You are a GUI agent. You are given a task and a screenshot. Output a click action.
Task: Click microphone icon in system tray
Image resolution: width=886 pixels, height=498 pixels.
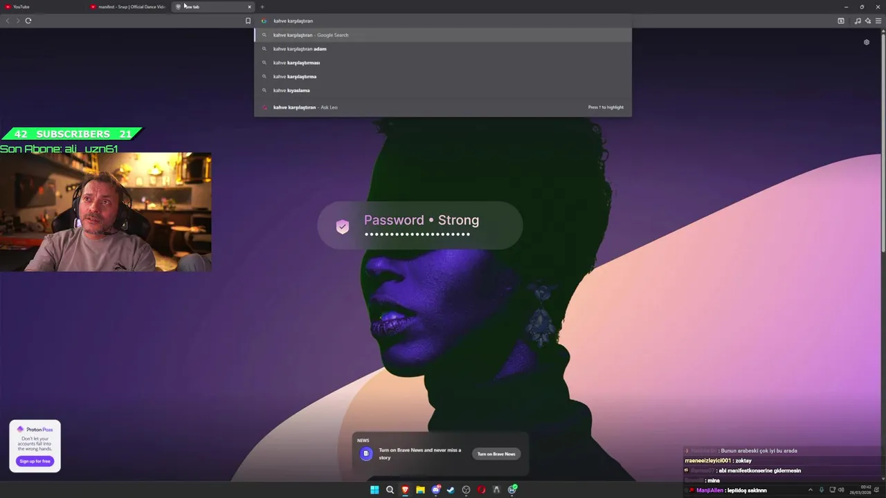pos(822,490)
